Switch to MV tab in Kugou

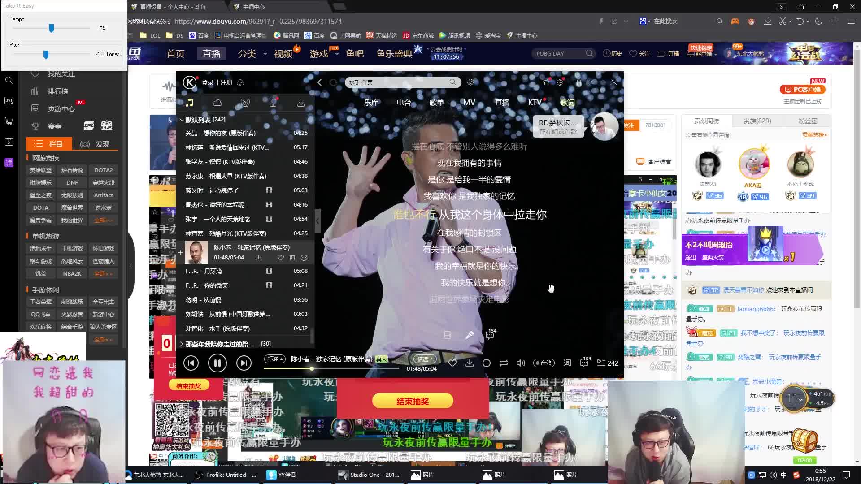coord(469,102)
